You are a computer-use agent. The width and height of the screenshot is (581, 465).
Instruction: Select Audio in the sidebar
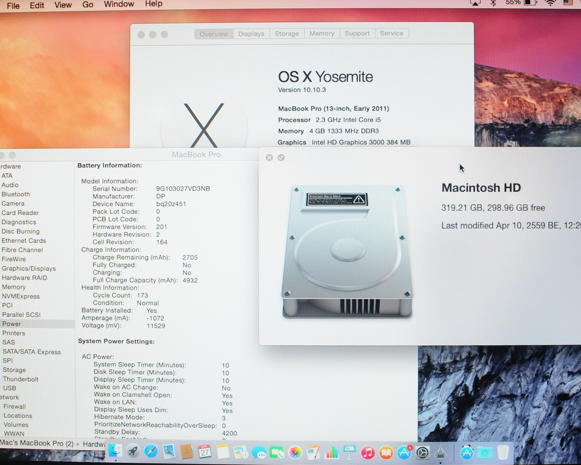click(10, 185)
